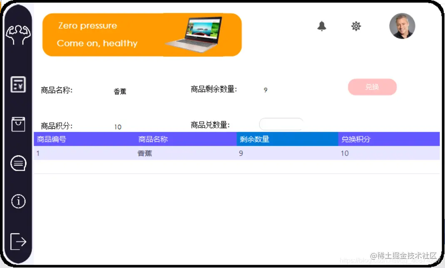445x268 pixels.
Task: Open settings with the gear icon
Action: (356, 26)
